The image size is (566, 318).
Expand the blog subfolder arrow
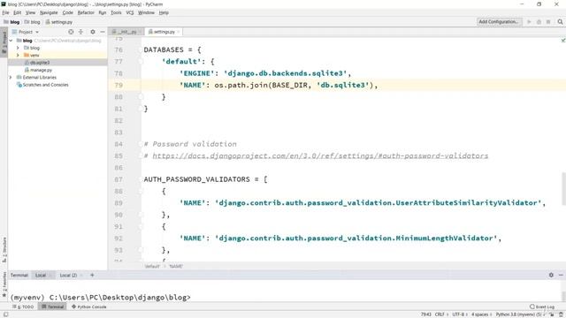(x=18, y=48)
